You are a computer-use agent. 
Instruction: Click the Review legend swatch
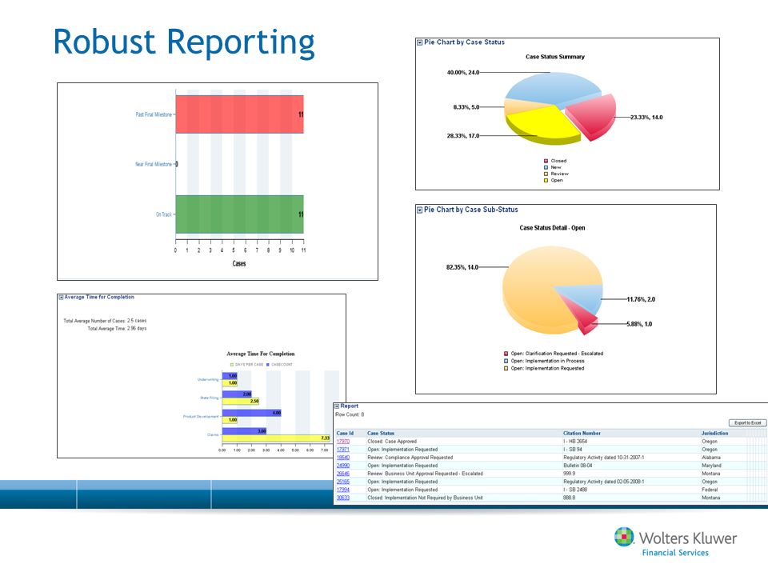click(x=546, y=174)
